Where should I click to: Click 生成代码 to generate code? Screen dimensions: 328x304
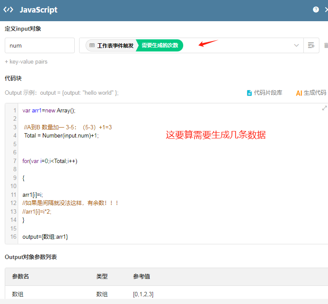(315, 93)
